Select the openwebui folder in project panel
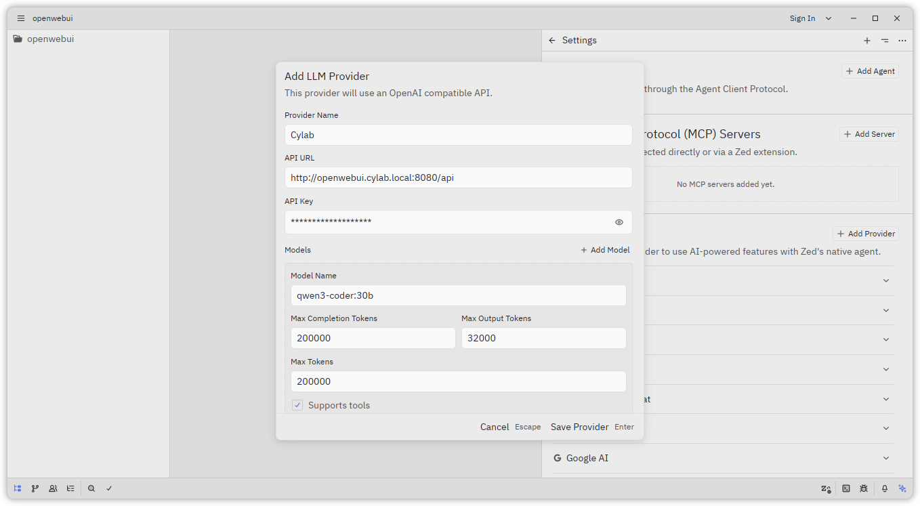Image resolution: width=920 pixels, height=506 pixels. [x=50, y=39]
